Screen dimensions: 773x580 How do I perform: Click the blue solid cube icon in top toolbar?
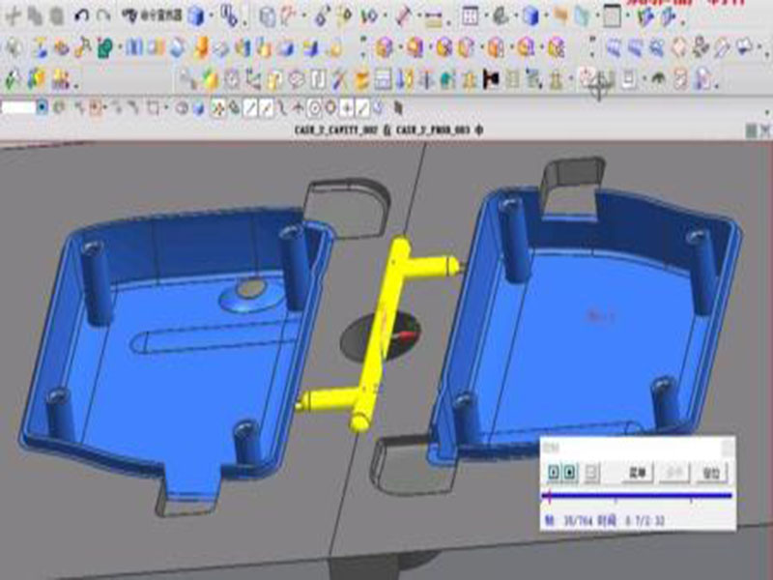(196, 14)
